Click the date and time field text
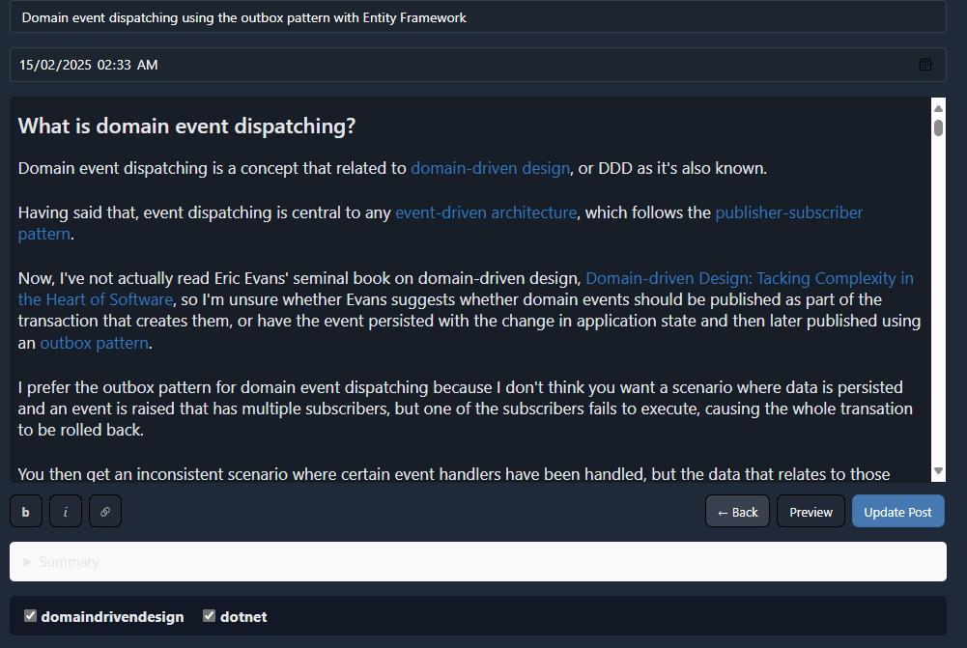 [x=88, y=65]
